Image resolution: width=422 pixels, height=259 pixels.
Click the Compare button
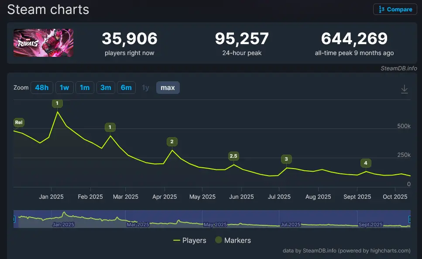395,9
